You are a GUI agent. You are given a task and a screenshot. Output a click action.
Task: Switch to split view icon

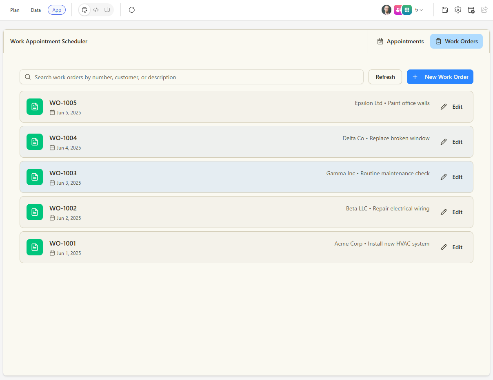107,10
